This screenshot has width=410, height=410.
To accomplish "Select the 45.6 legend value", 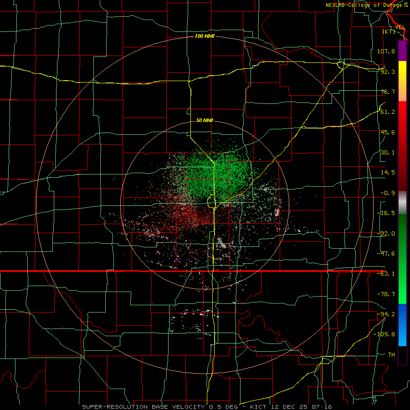I will pos(388,132).
